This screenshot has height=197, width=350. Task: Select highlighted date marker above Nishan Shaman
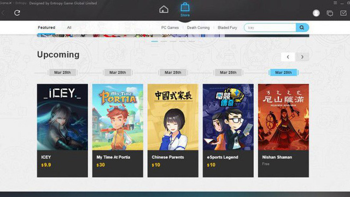[x=283, y=73]
